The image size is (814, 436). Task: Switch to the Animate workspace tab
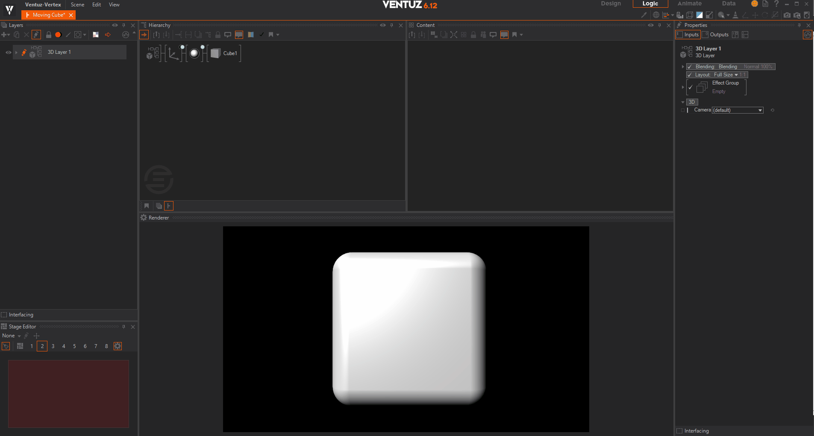click(689, 4)
